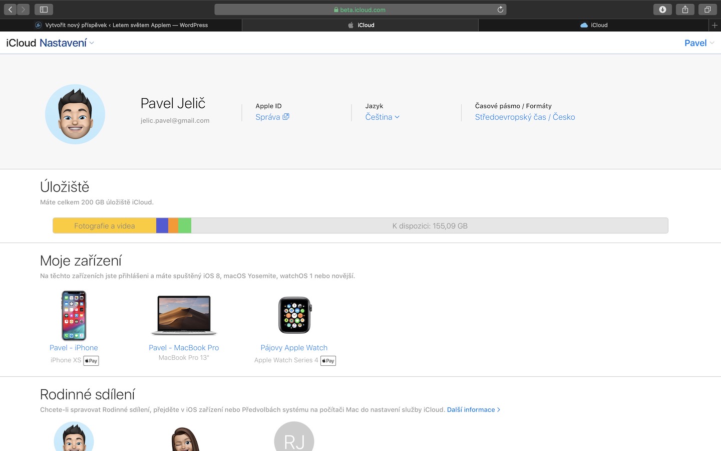Click the orange storage bar segment
This screenshot has height=451, width=721.
coord(173,225)
